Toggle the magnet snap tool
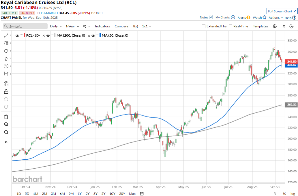This screenshot has width=298, height=196. pyautogui.click(x=6, y=84)
